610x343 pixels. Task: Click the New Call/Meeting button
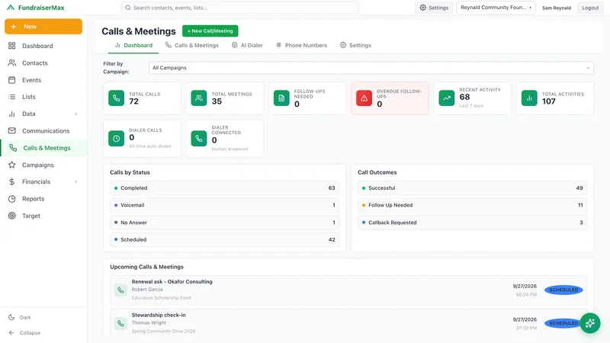click(x=210, y=30)
